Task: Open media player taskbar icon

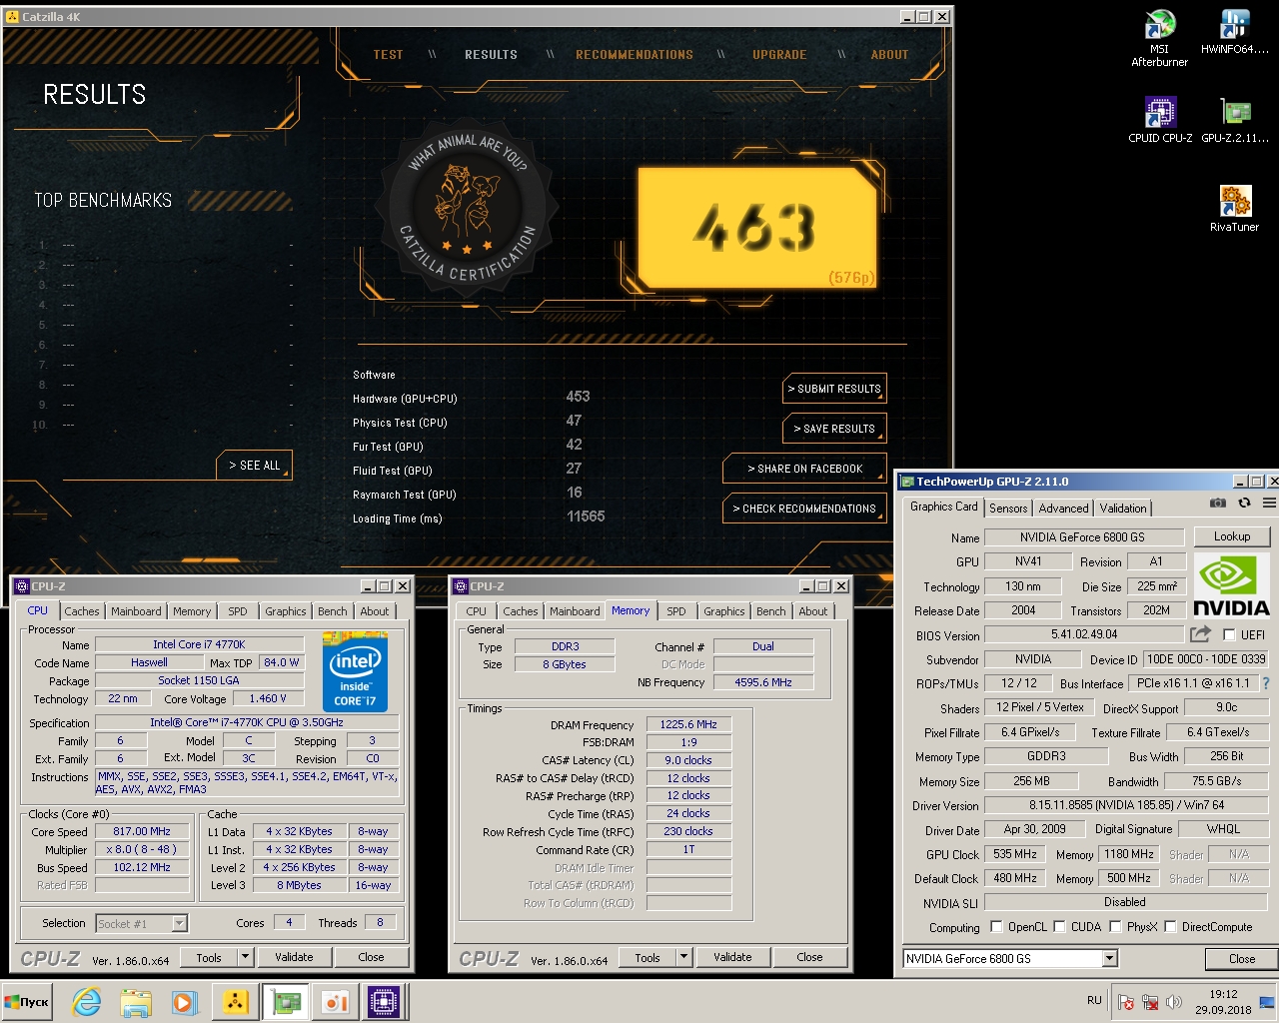Action: coord(185,1002)
